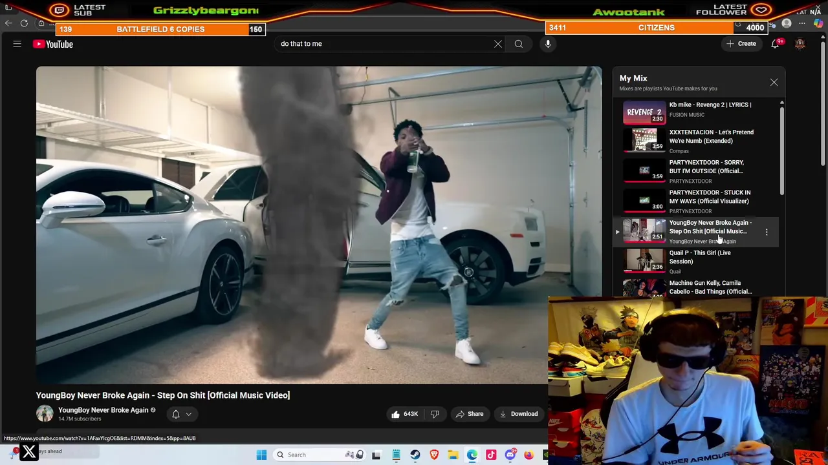Open the Create menu
The image size is (828, 465).
pyautogui.click(x=741, y=44)
